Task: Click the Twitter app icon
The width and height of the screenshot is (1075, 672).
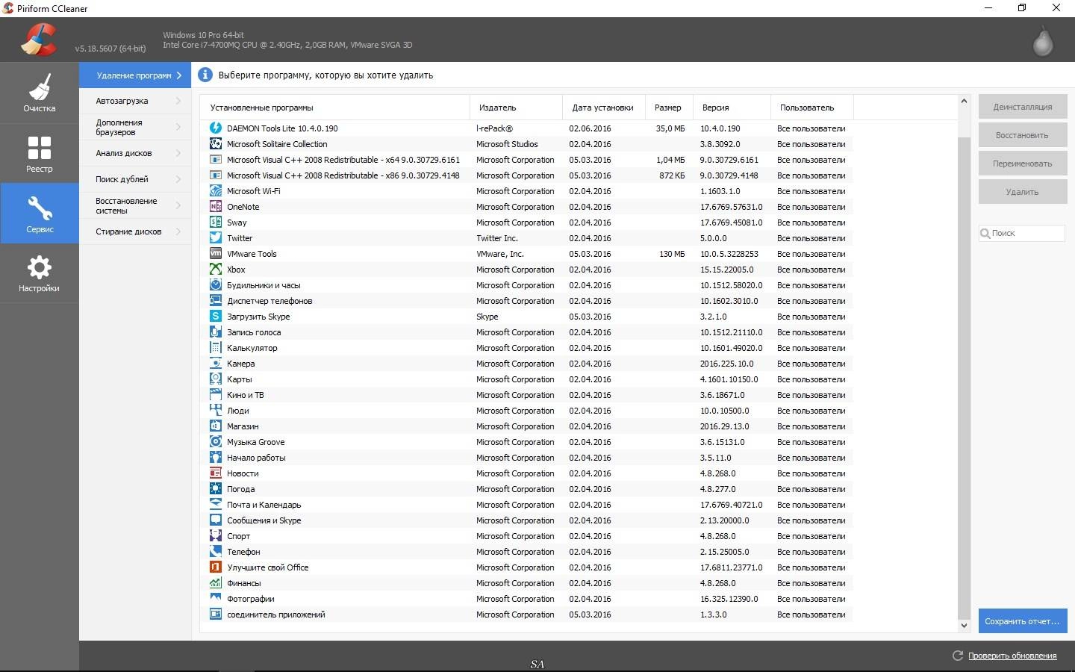Action: [x=216, y=238]
